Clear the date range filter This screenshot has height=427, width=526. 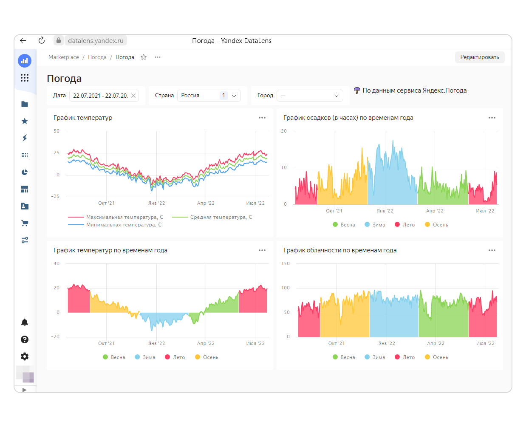[133, 96]
